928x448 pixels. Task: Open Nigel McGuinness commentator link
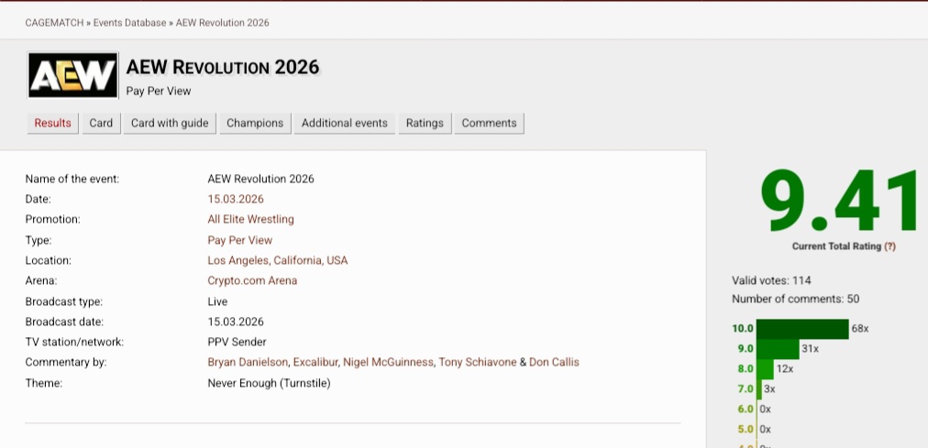[x=388, y=362]
